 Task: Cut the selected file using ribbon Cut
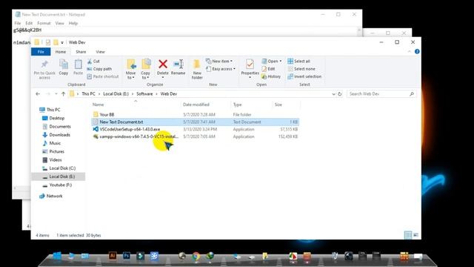coord(93,61)
